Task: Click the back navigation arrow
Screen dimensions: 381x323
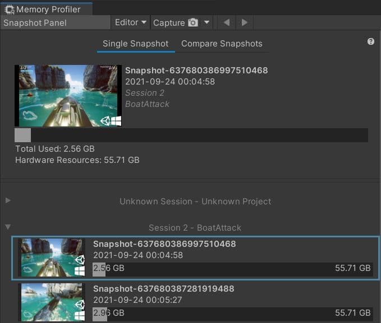Action: (x=226, y=23)
